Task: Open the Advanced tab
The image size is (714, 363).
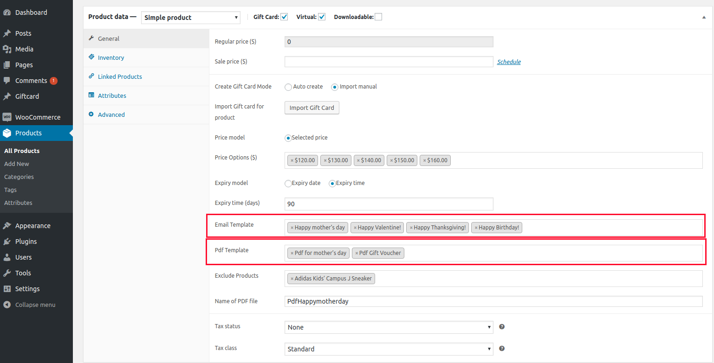Action: point(146,115)
